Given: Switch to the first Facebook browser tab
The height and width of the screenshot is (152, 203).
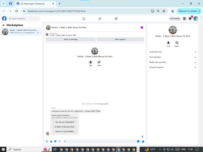Looking at the screenshot, I should [11, 4].
